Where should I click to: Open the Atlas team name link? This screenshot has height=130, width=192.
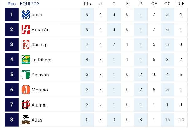coord(37,120)
